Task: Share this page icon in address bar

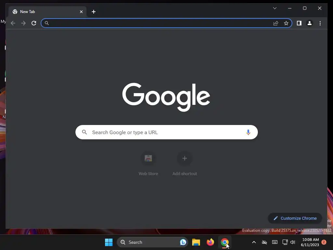Action: [276, 23]
